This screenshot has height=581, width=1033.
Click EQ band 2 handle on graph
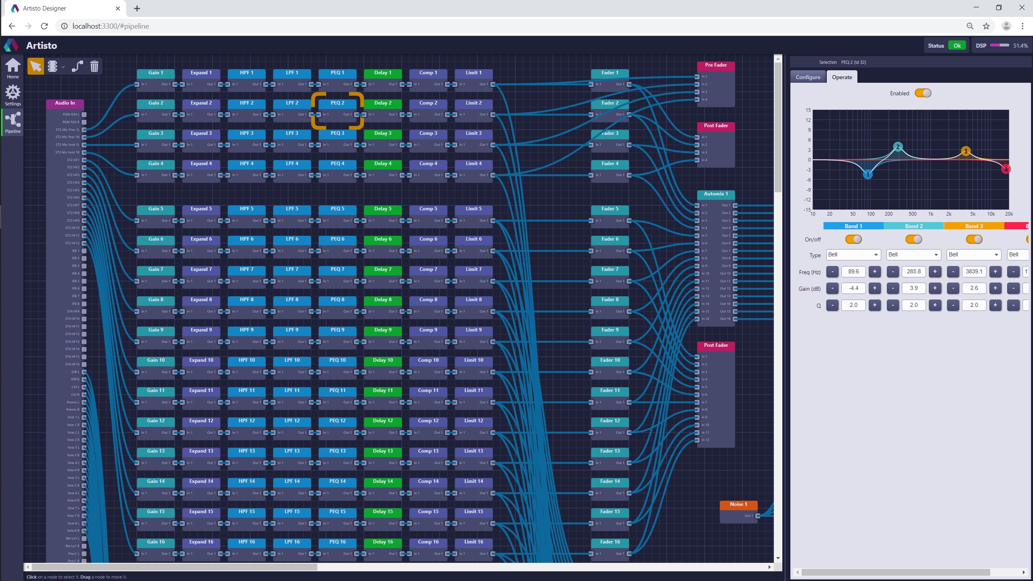(x=898, y=147)
